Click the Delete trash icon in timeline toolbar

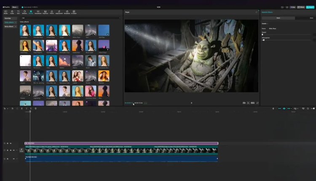[36, 108]
